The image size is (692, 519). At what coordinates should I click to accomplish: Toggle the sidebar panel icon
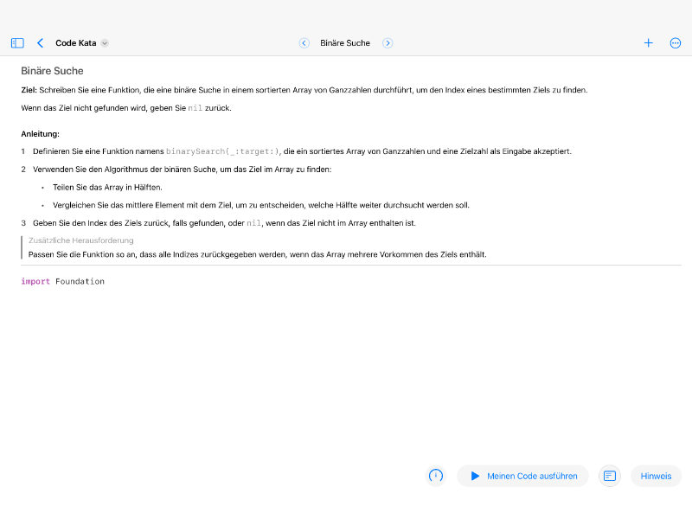pos(16,42)
